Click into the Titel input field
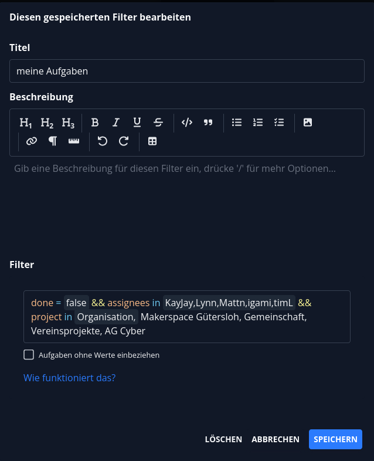Screen dimensions: 374x461 [187, 71]
